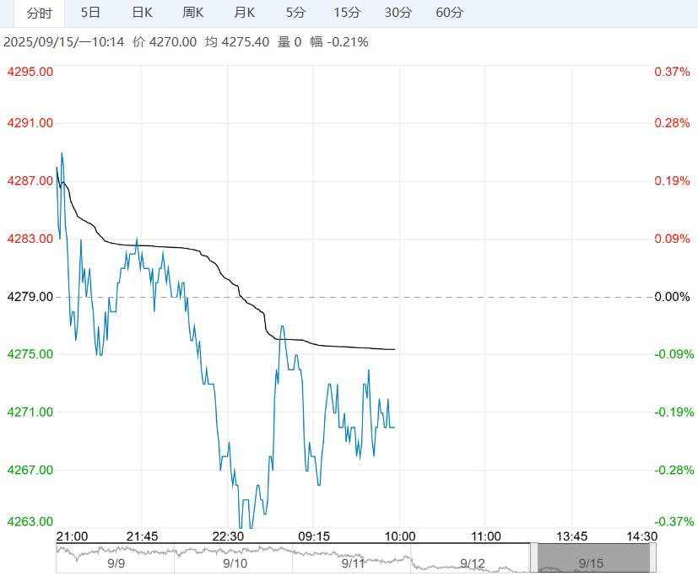Open the 5日 chart tab
The width and height of the screenshot is (698, 576).
[x=90, y=13]
